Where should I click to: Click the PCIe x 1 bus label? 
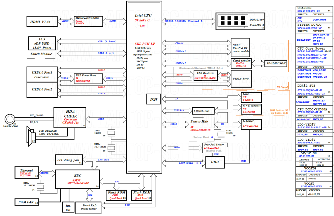click(x=179, y=43)
